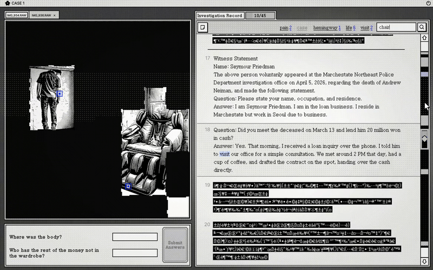433x270 pixels.
Task: Click the blue marker at massage chair base
Action: pos(128,186)
